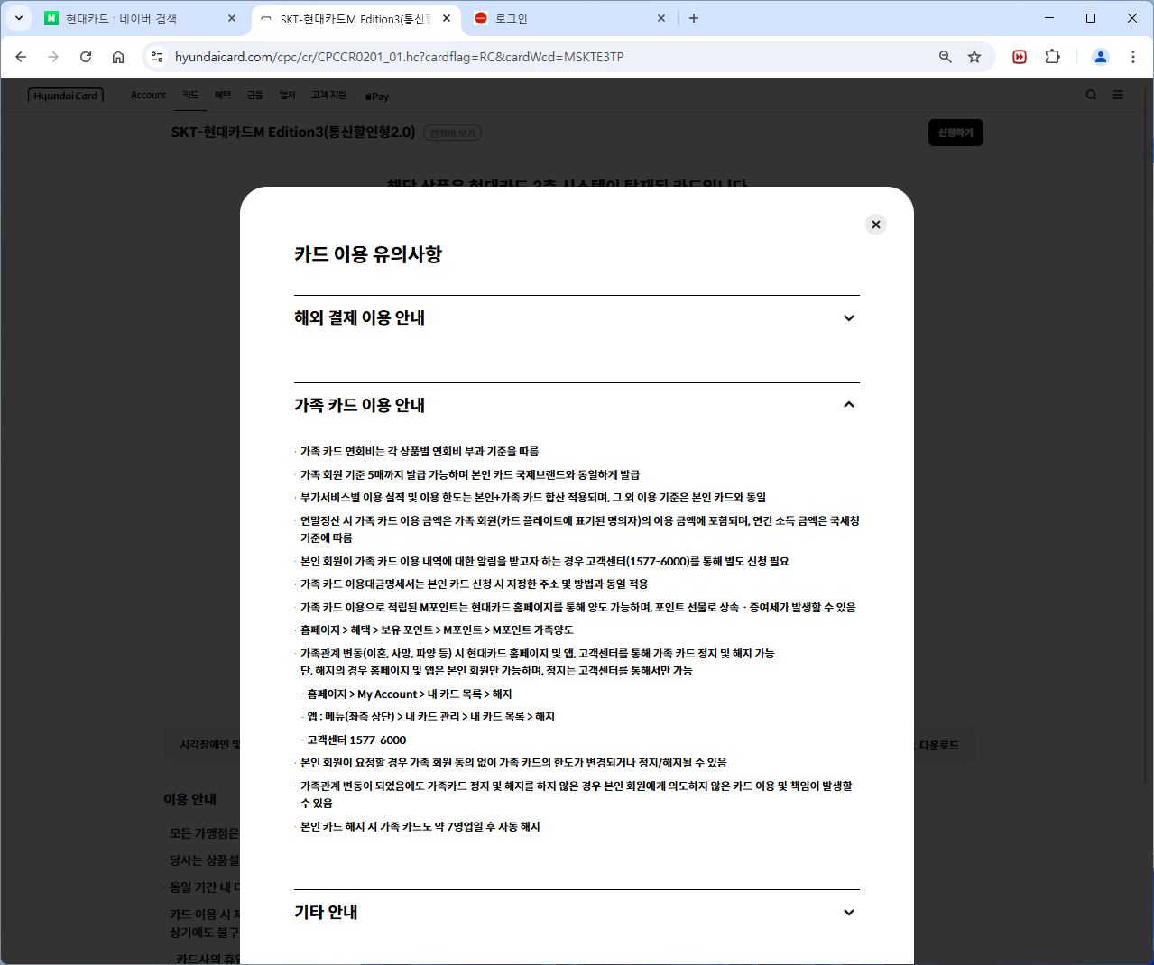Expand the 해외 결제 이용 안내 section
1154x965 pixels.
[x=848, y=317]
